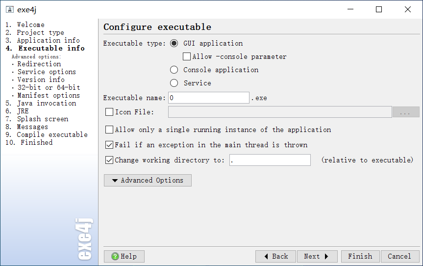
Task: Enable the Allow -console parameter checkbox
Action: [x=187, y=57]
